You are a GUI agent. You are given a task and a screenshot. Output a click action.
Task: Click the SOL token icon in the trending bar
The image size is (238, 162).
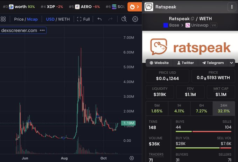tap(114, 7)
